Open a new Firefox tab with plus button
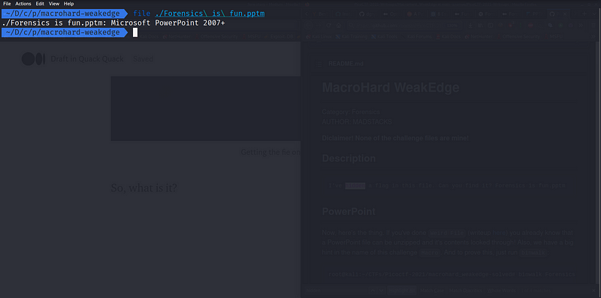The width and height of the screenshot is (601, 298). [x=584, y=14]
